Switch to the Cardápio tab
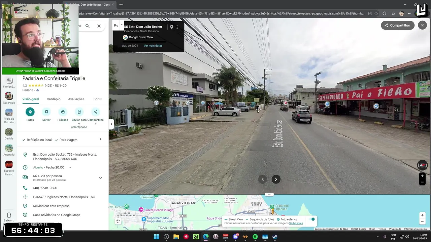 [x=54, y=99]
